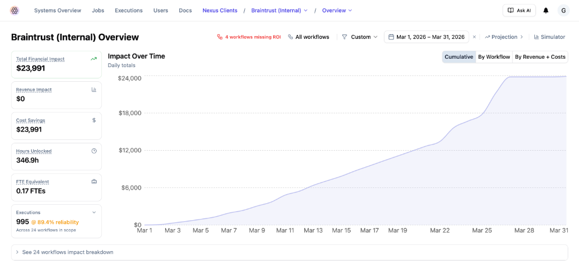
Task: Open the notifications bell
Action: point(546,10)
